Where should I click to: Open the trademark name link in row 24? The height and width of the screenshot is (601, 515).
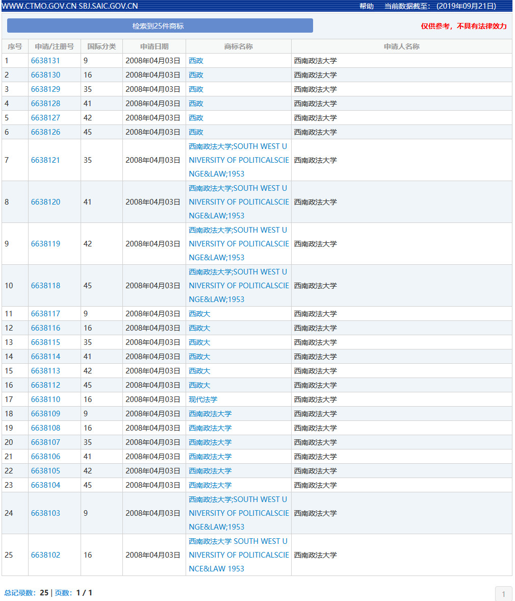coord(239,513)
